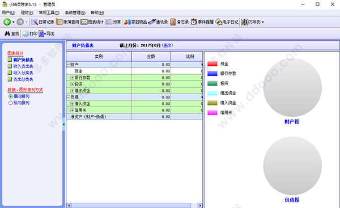Select the 横向排列 radio button
Image resolution: width=340 pixels, height=208 pixels.
pos(10,96)
